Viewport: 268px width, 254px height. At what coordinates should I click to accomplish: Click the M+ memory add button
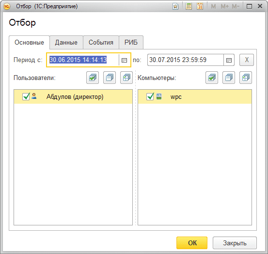224,6
